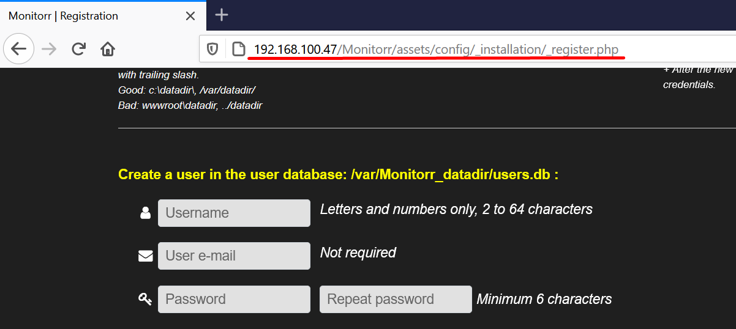Click the address bar URL text
Viewport: 736px width, 329px height.
[436, 49]
